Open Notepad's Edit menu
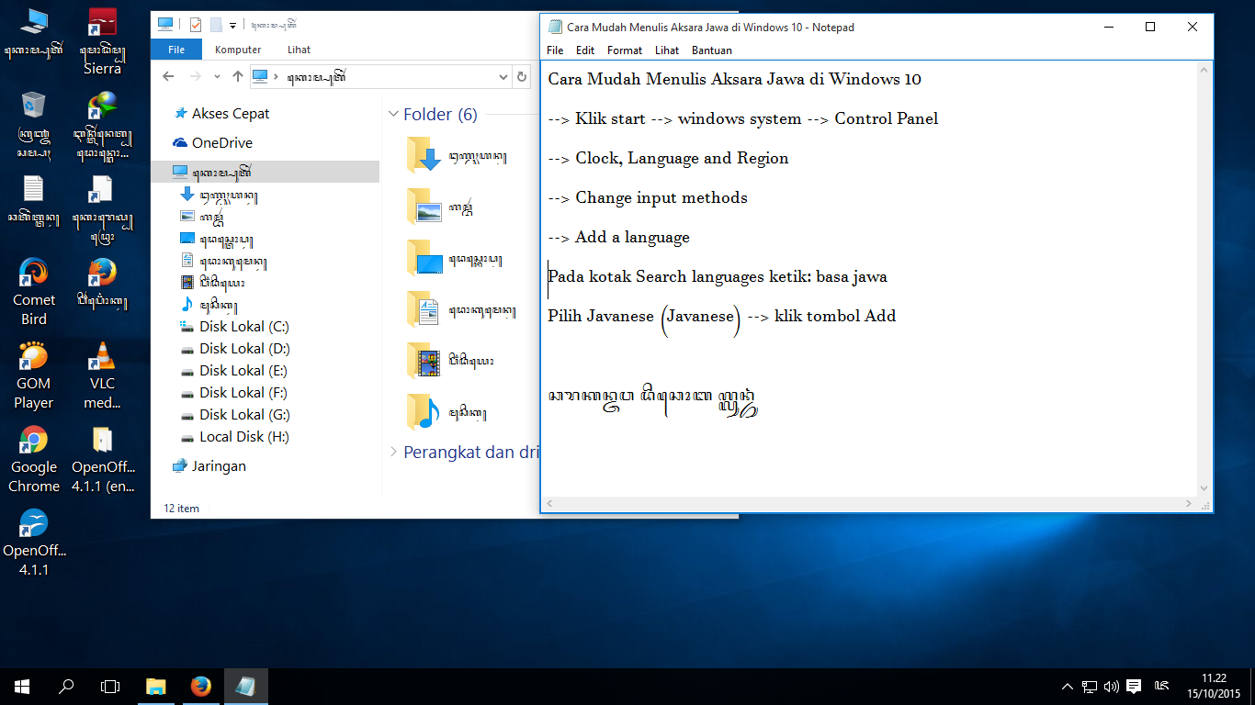The width and height of the screenshot is (1255, 705). pos(585,50)
